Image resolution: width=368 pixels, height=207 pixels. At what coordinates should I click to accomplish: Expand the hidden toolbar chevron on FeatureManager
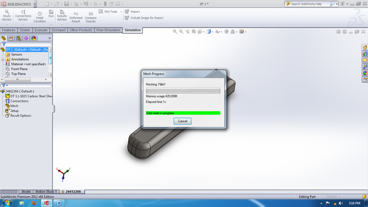pos(49,38)
